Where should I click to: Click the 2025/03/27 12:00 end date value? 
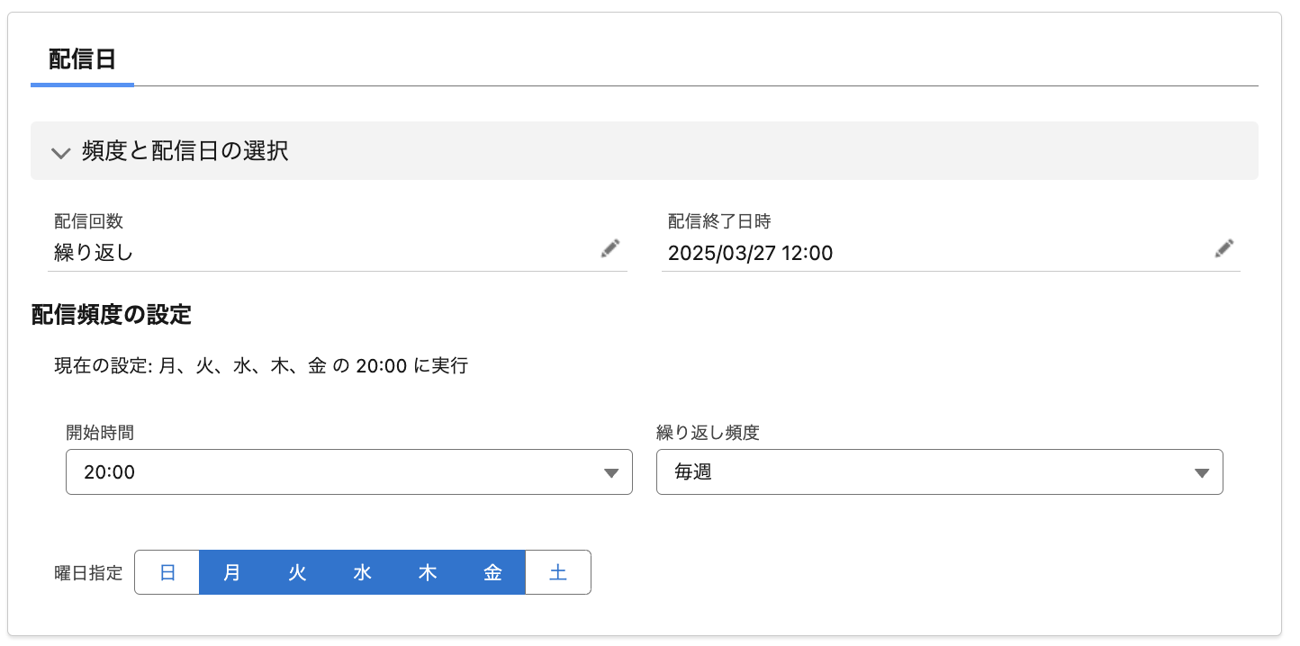point(750,253)
